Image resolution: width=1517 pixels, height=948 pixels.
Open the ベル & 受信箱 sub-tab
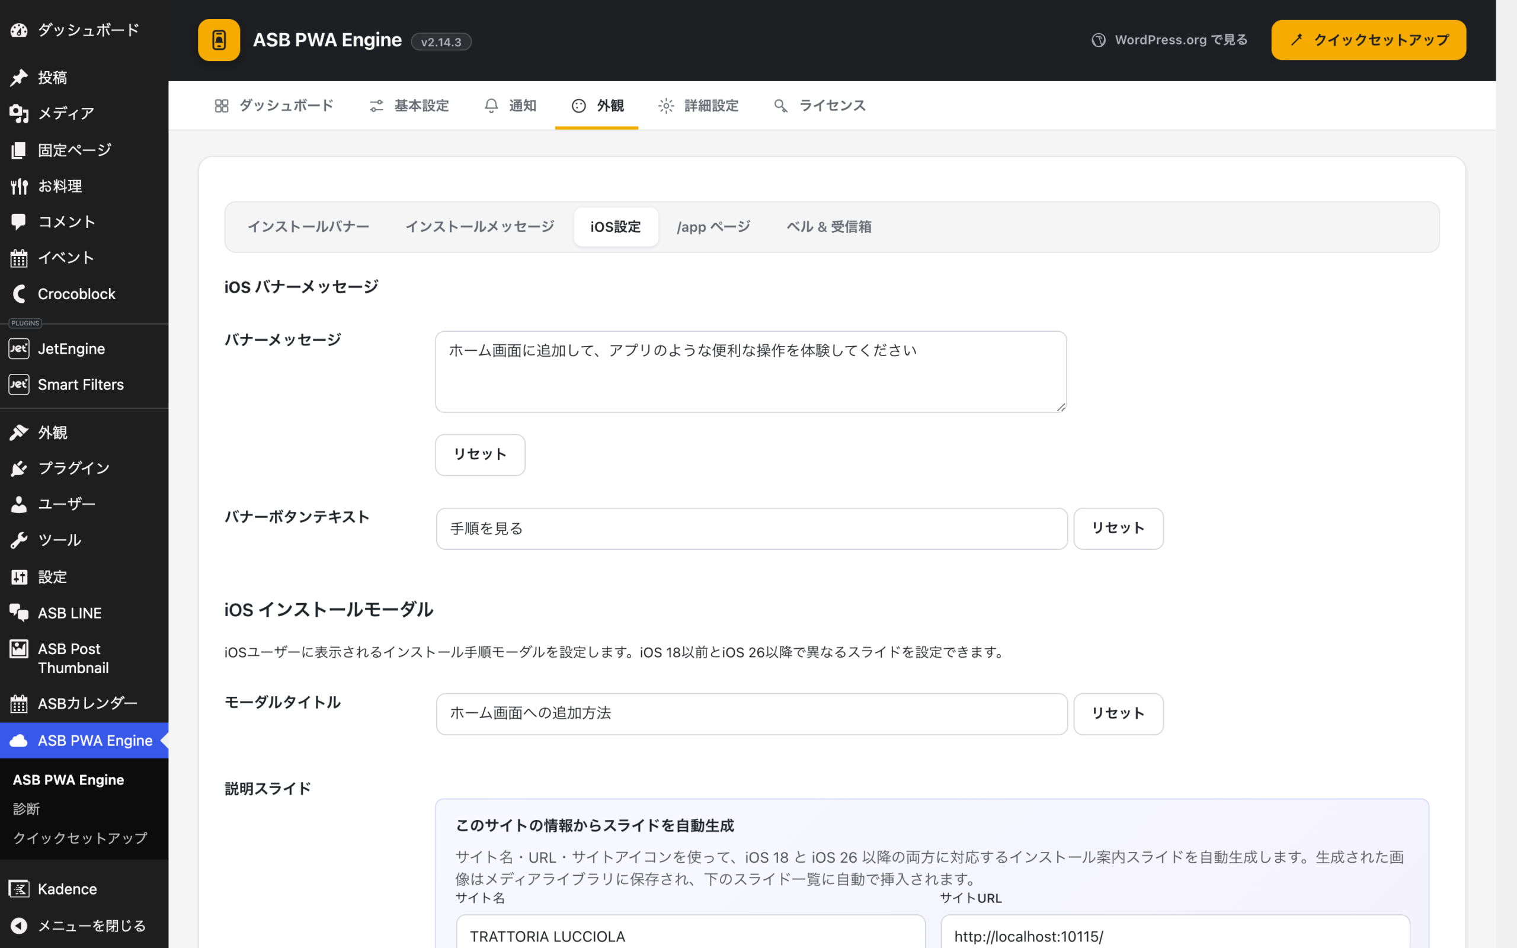coord(828,227)
